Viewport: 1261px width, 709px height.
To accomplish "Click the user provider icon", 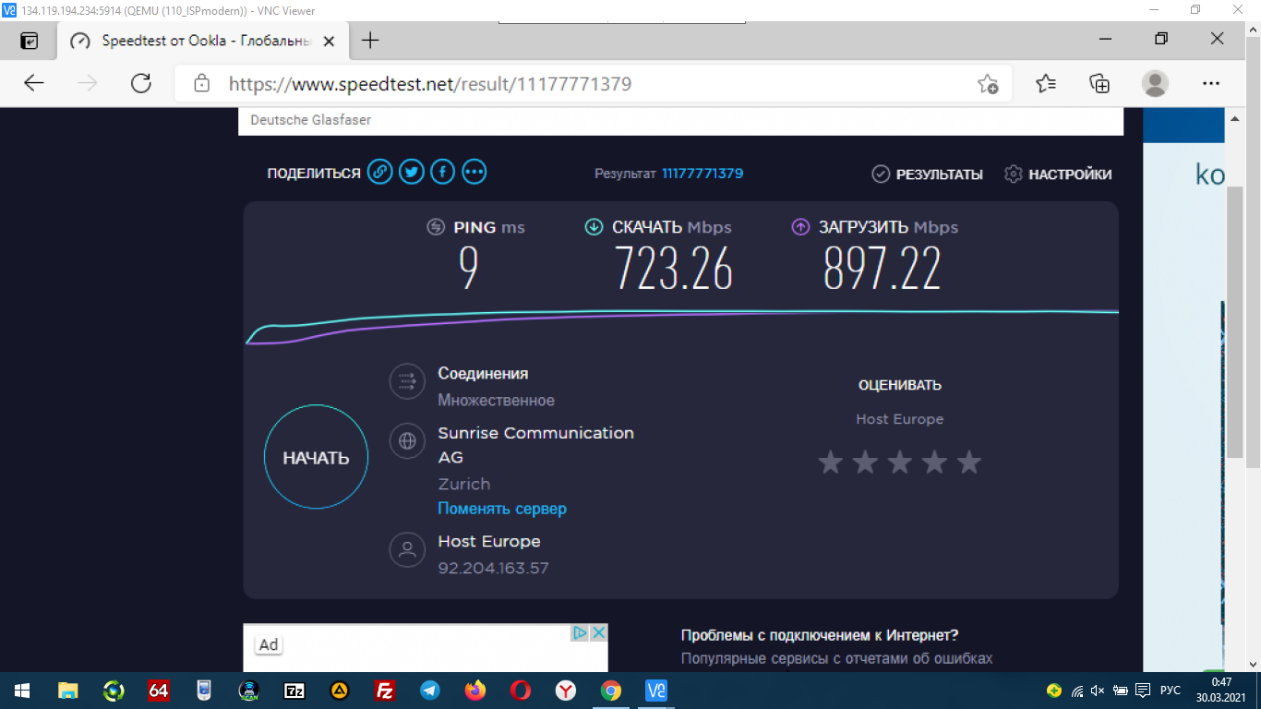I will [x=407, y=549].
